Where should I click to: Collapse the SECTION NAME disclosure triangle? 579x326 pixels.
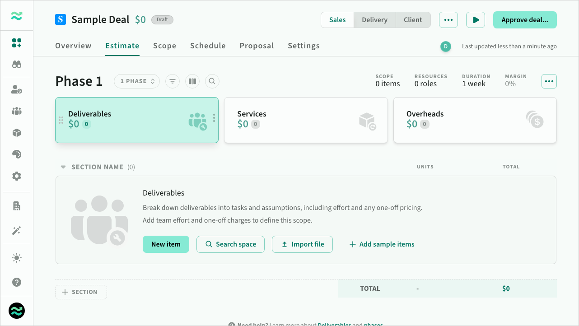point(63,167)
